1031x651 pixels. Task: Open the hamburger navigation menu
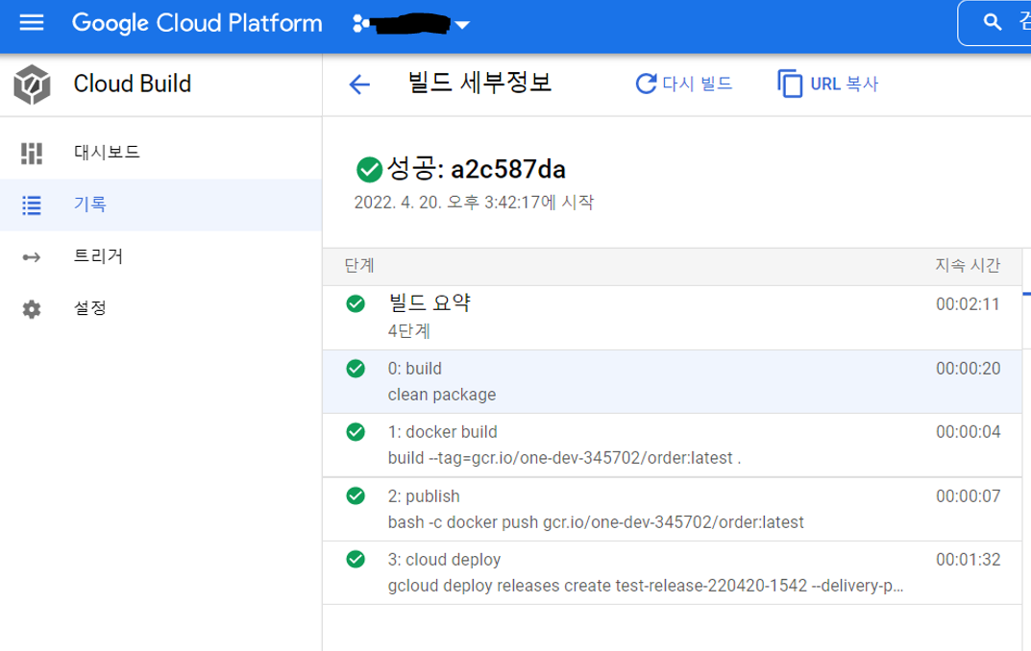(x=32, y=23)
